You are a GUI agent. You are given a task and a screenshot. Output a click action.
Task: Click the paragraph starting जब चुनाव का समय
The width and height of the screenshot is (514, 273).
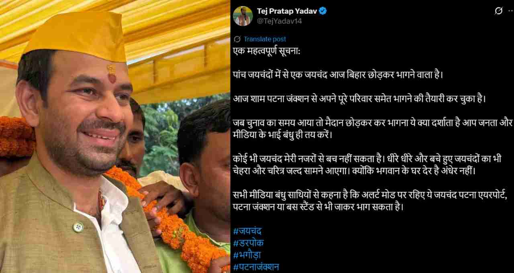[x=372, y=128]
